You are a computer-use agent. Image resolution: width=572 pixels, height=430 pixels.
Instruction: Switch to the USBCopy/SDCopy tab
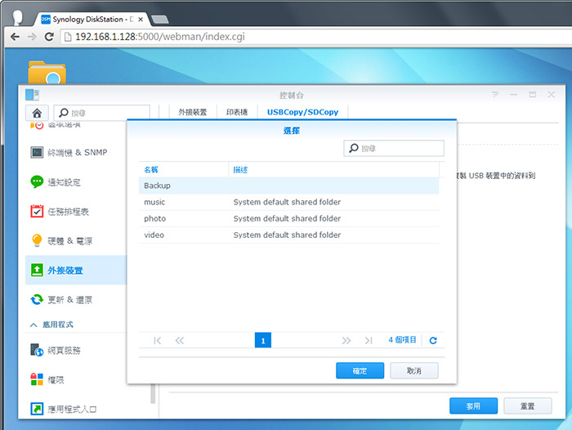coord(303,112)
